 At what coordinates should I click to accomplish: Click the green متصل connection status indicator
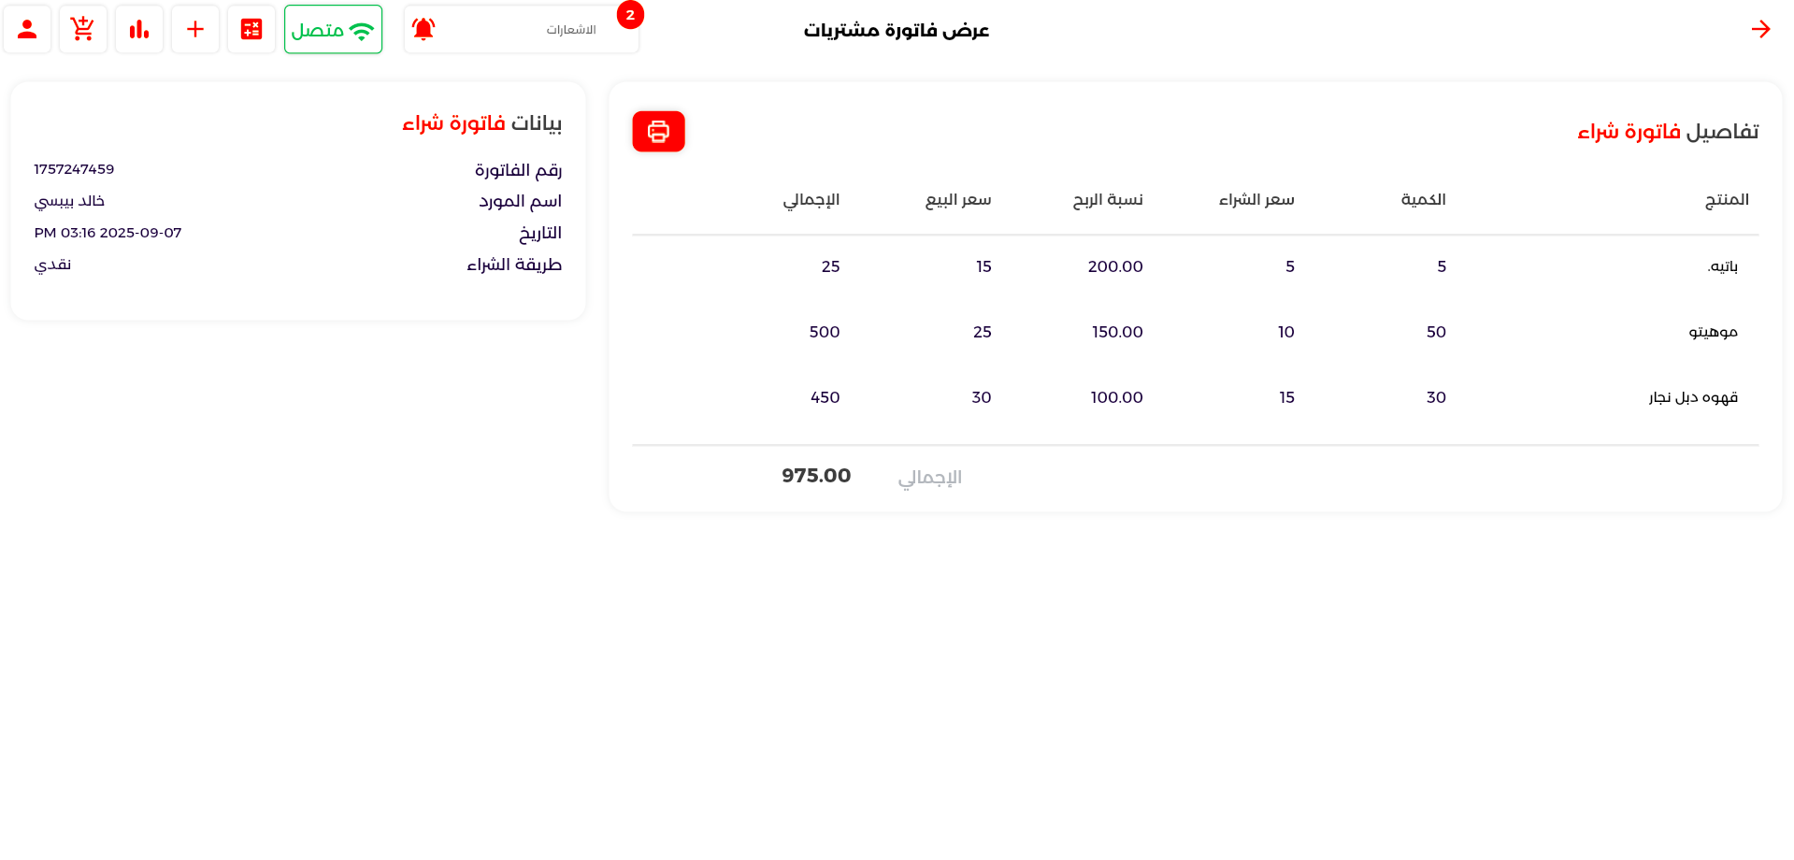tap(333, 29)
